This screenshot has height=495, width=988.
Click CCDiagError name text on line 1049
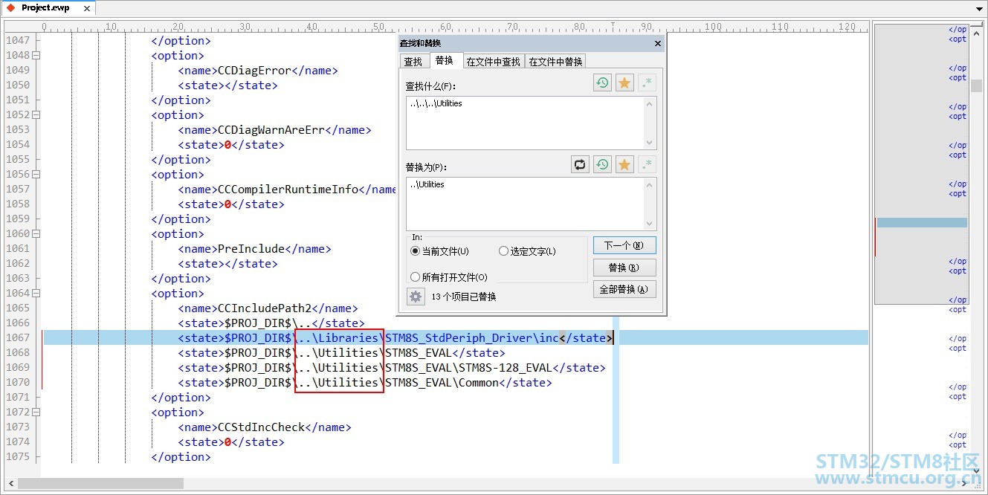[254, 71]
